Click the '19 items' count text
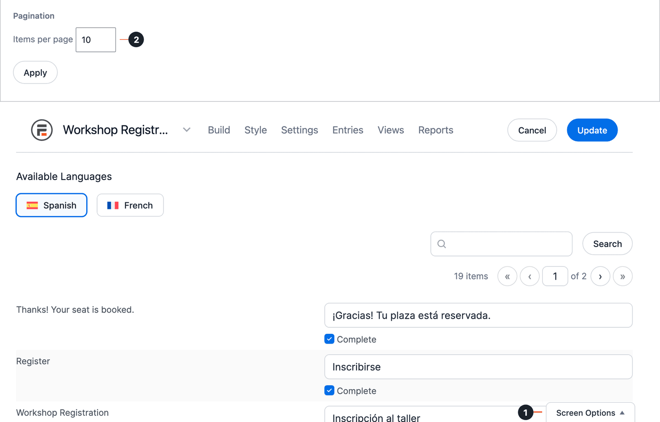 tap(471, 276)
